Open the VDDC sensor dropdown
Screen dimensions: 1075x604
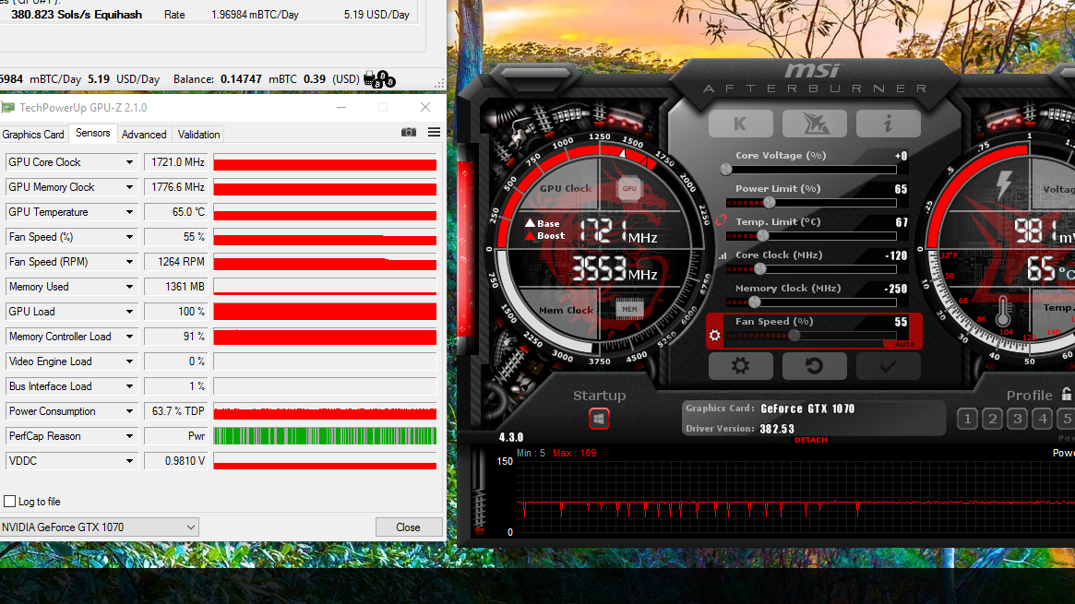pos(129,461)
